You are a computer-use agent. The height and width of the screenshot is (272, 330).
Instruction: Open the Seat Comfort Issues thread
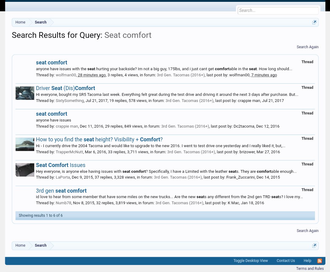pyautogui.click(x=61, y=165)
